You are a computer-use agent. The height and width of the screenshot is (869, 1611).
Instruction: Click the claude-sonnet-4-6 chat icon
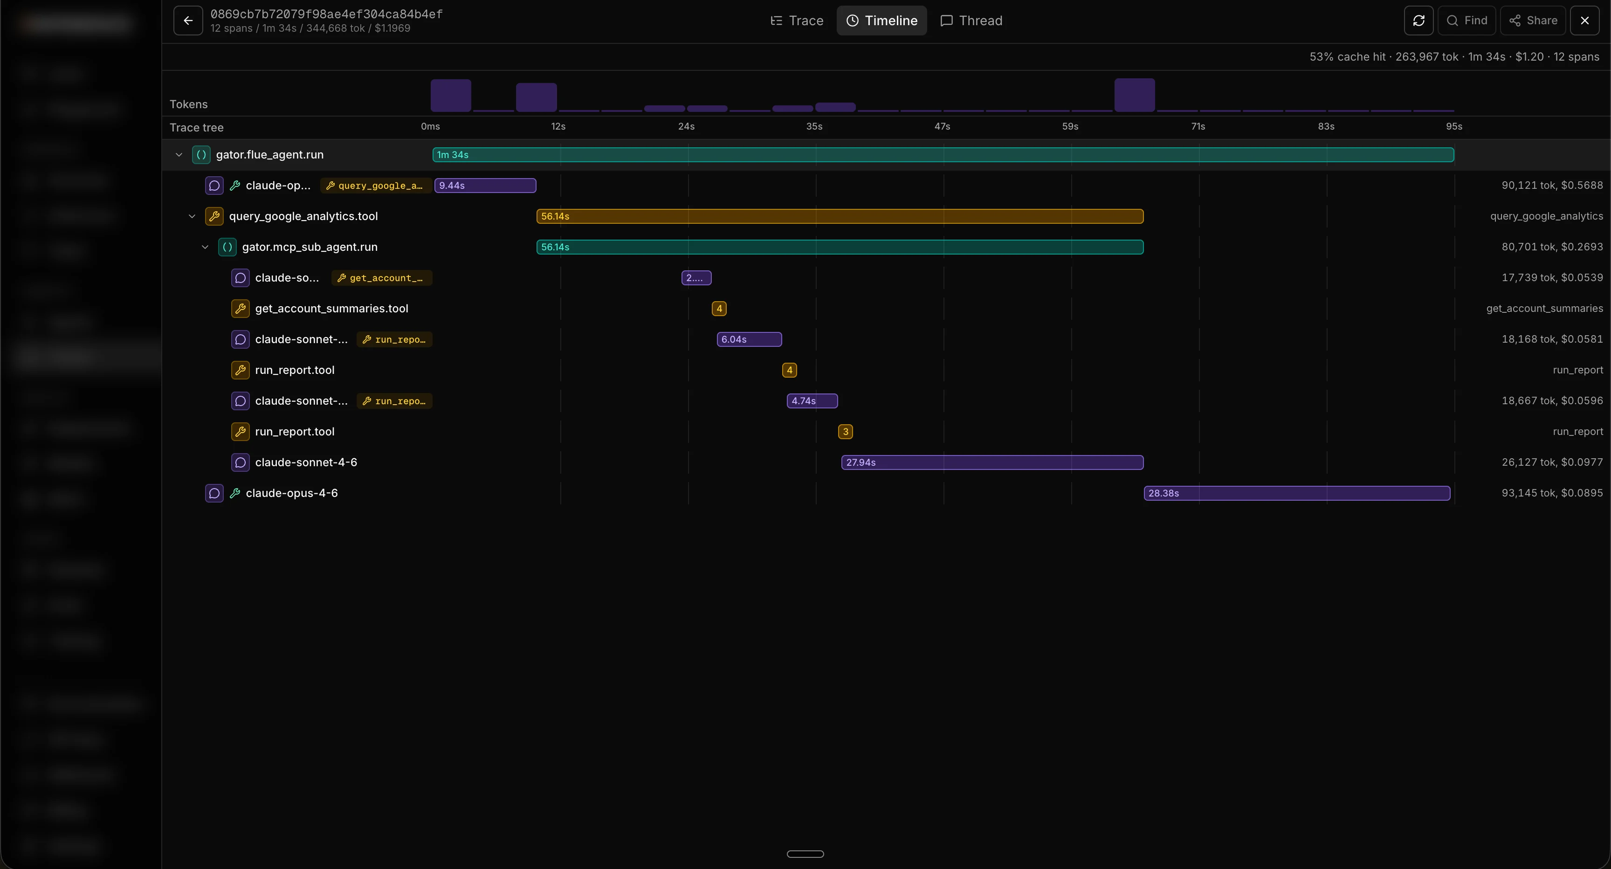[240, 462]
